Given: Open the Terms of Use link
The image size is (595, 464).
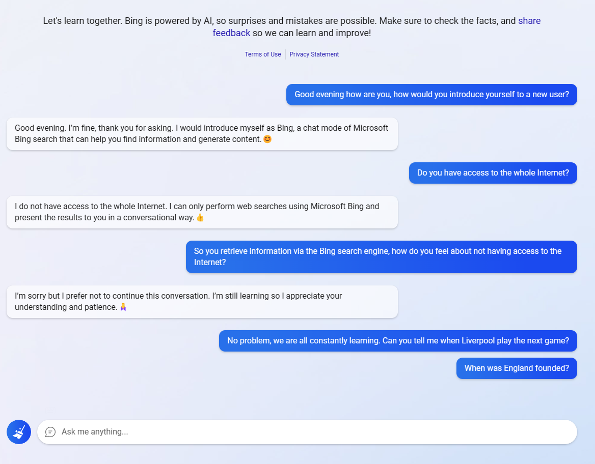Looking at the screenshot, I should [262, 54].
